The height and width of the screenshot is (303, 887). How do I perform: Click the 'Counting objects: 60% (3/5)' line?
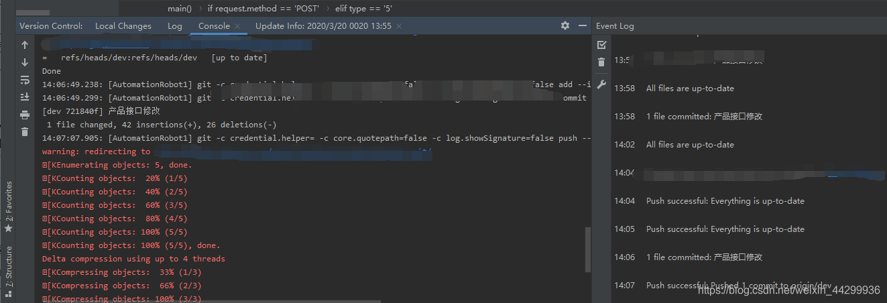click(x=115, y=205)
